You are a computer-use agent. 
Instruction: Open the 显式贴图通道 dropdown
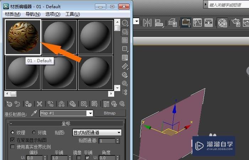click(x=97, y=133)
